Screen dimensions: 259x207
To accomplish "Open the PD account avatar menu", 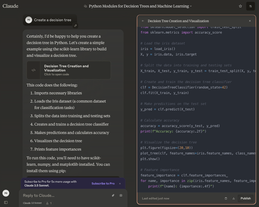I will (x=6, y=193).
